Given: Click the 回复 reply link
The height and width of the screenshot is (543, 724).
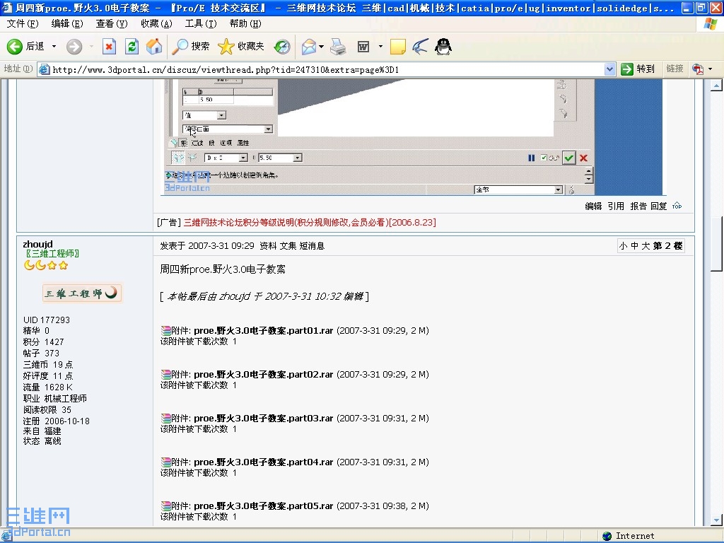Looking at the screenshot, I should coord(659,206).
